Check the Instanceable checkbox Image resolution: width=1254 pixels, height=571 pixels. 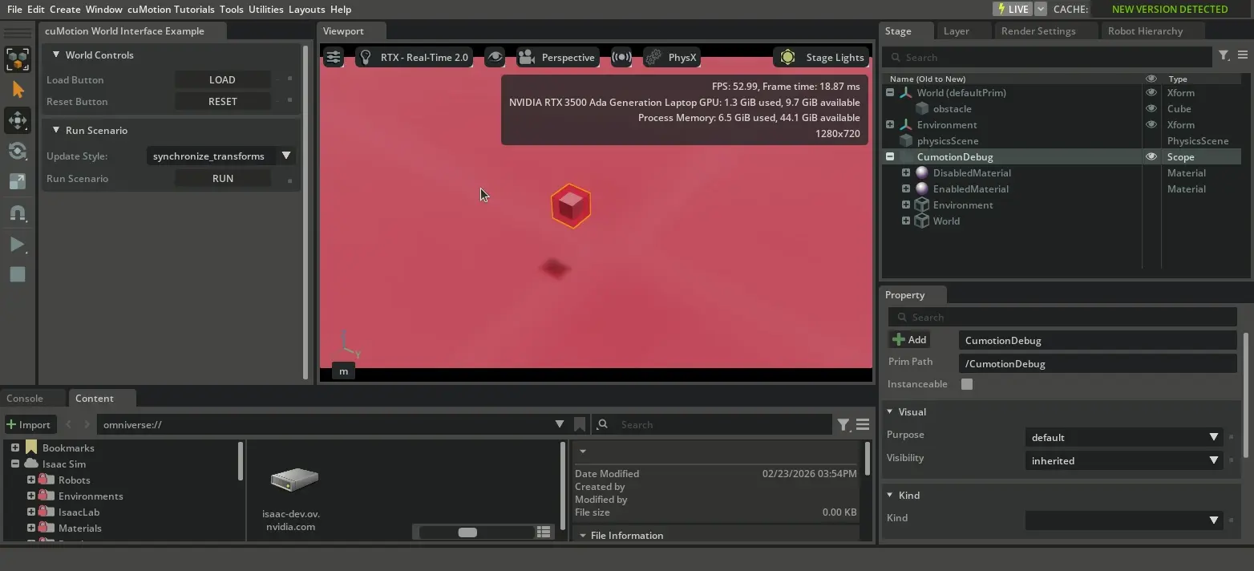click(x=967, y=384)
